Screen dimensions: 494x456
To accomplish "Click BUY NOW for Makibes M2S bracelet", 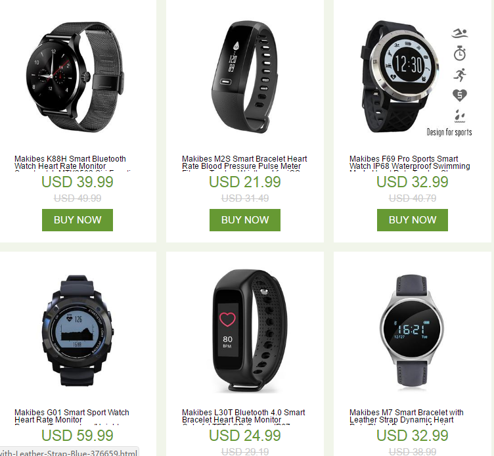I will click(245, 220).
